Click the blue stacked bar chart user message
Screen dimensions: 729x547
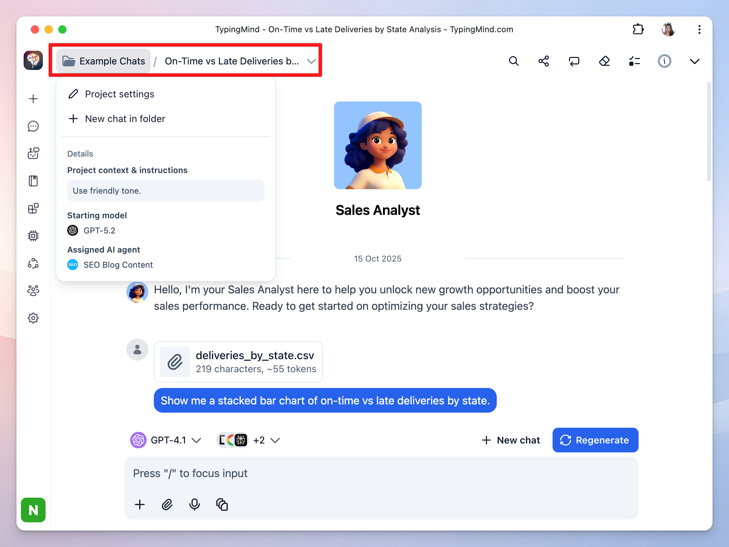pos(325,400)
